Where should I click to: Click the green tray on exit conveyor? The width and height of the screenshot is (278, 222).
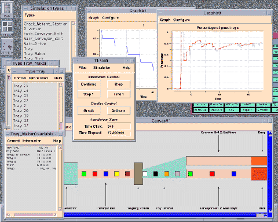click(x=191, y=174)
